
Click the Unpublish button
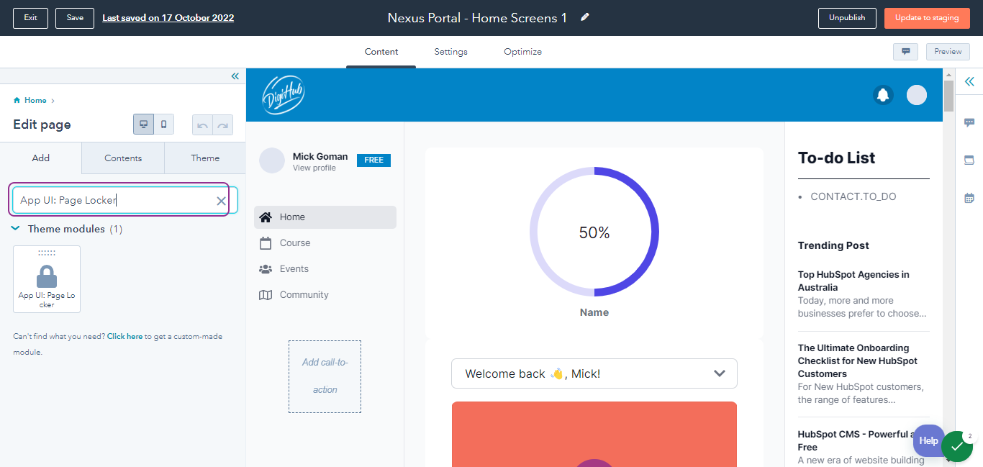pyautogui.click(x=847, y=18)
